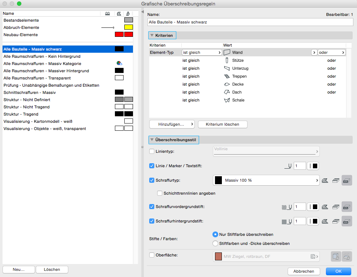Viewport: 357px width, 277px height.
Task: Click the drafting fill icon next to Schraffurvordergrundstift
Action: (326, 207)
